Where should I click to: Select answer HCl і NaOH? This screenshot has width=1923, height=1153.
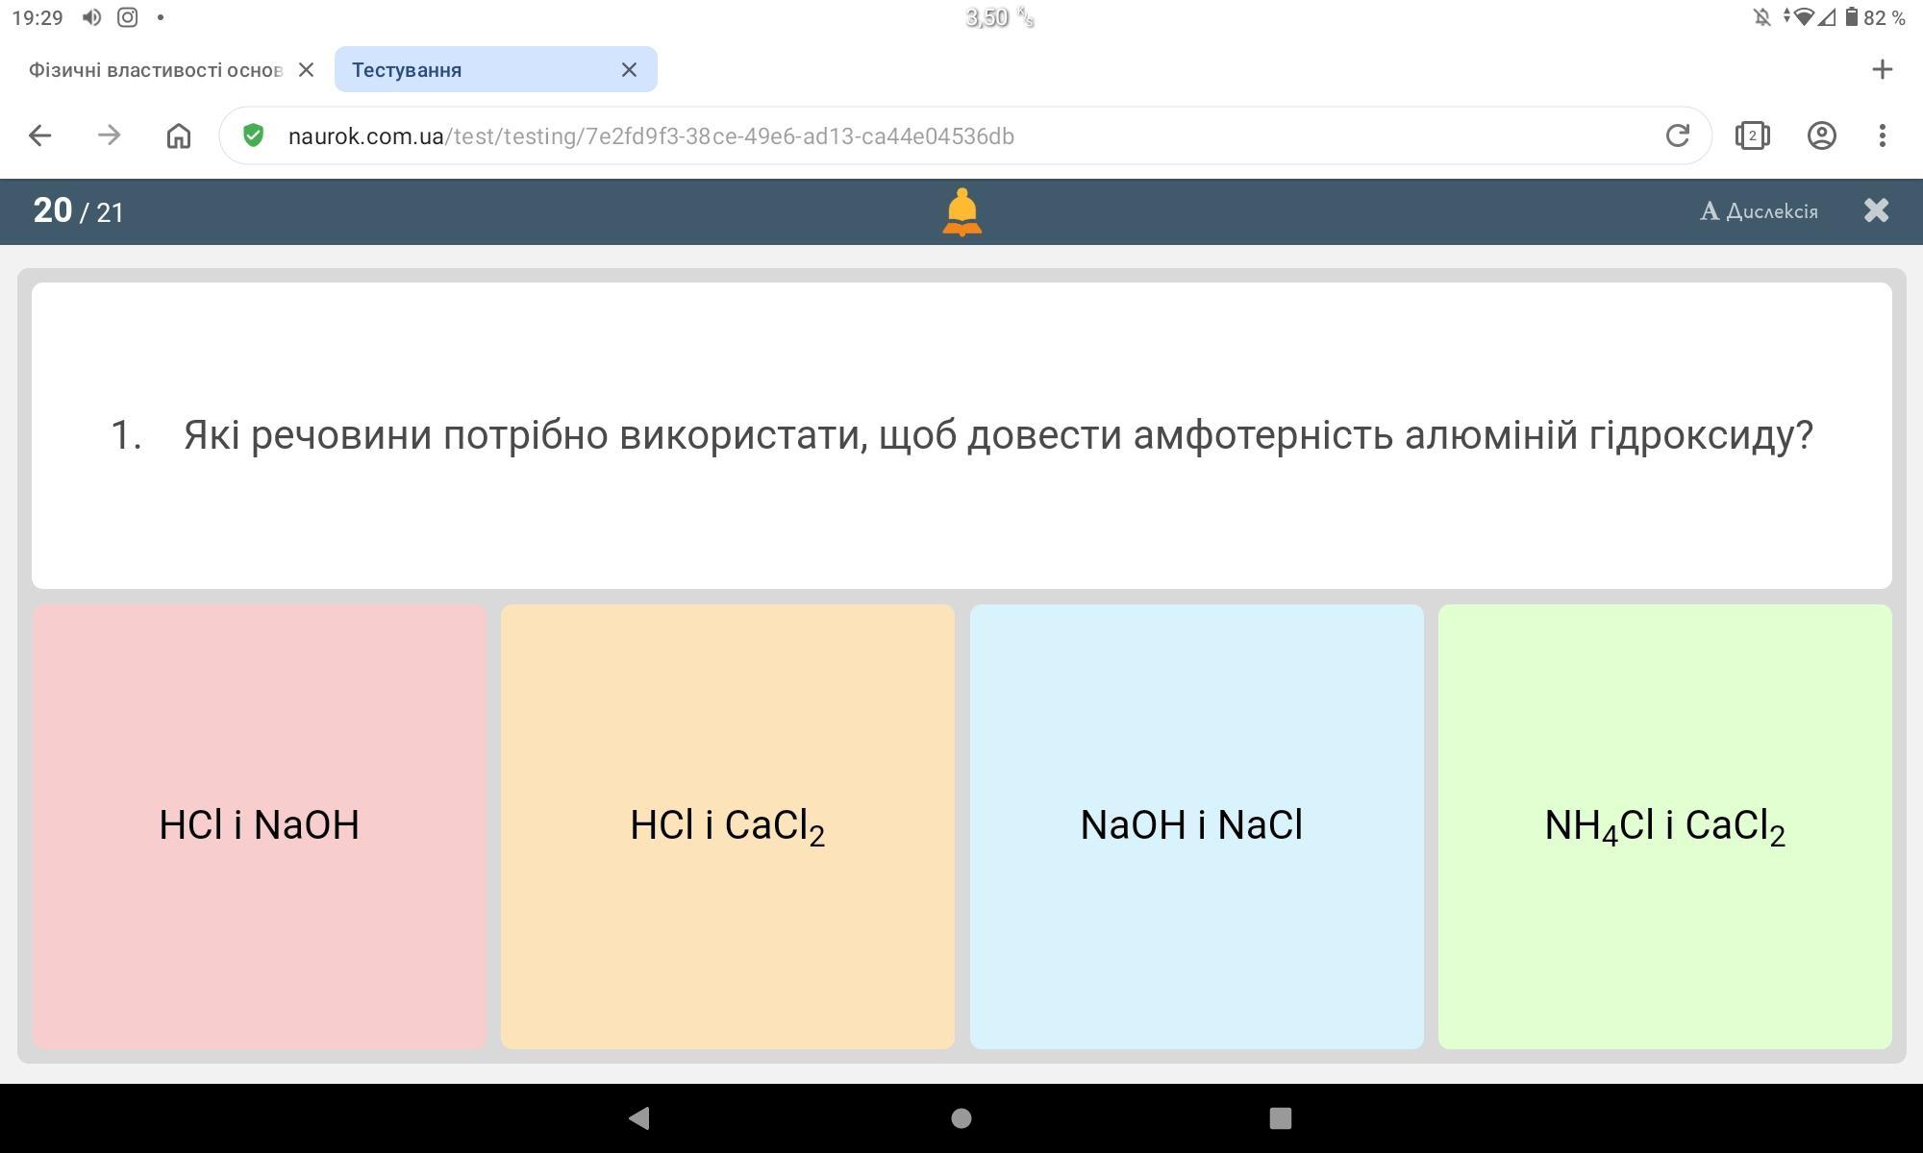point(259,826)
